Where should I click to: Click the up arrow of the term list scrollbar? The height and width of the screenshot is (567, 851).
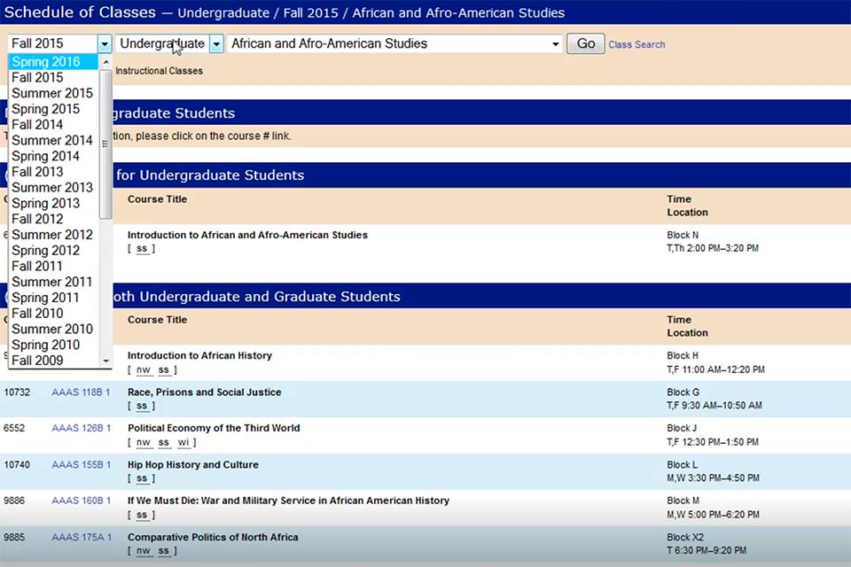pos(105,61)
